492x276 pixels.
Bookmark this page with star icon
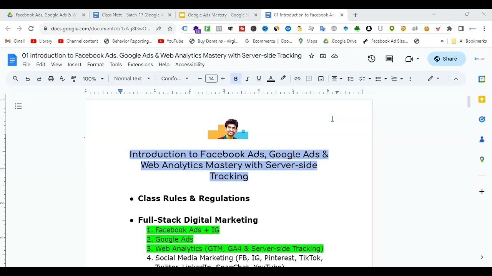click(x=170, y=28)
